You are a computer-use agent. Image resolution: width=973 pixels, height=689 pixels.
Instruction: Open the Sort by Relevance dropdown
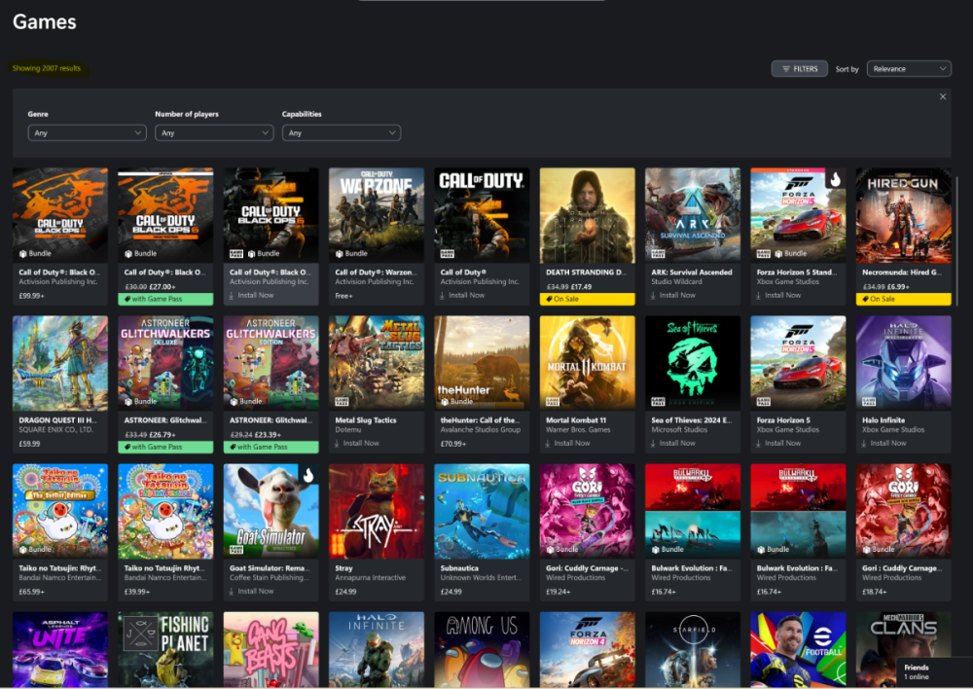[x=908, y=69]
